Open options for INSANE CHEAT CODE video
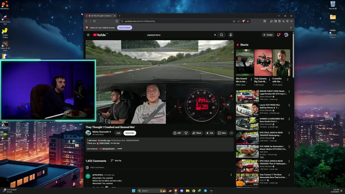The height and width of the screenshot is (194, 345). [289, 92]
